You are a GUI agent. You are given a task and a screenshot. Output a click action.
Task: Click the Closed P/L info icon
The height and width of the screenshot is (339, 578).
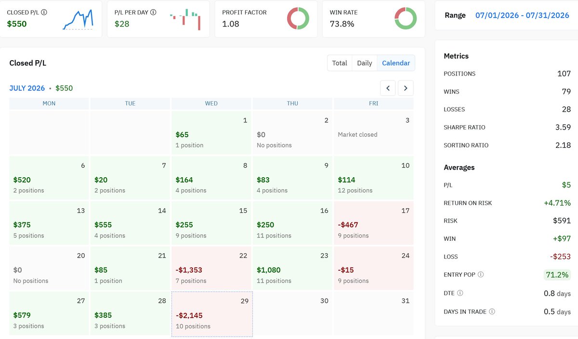pyautogui.click(x=44, y=12)
